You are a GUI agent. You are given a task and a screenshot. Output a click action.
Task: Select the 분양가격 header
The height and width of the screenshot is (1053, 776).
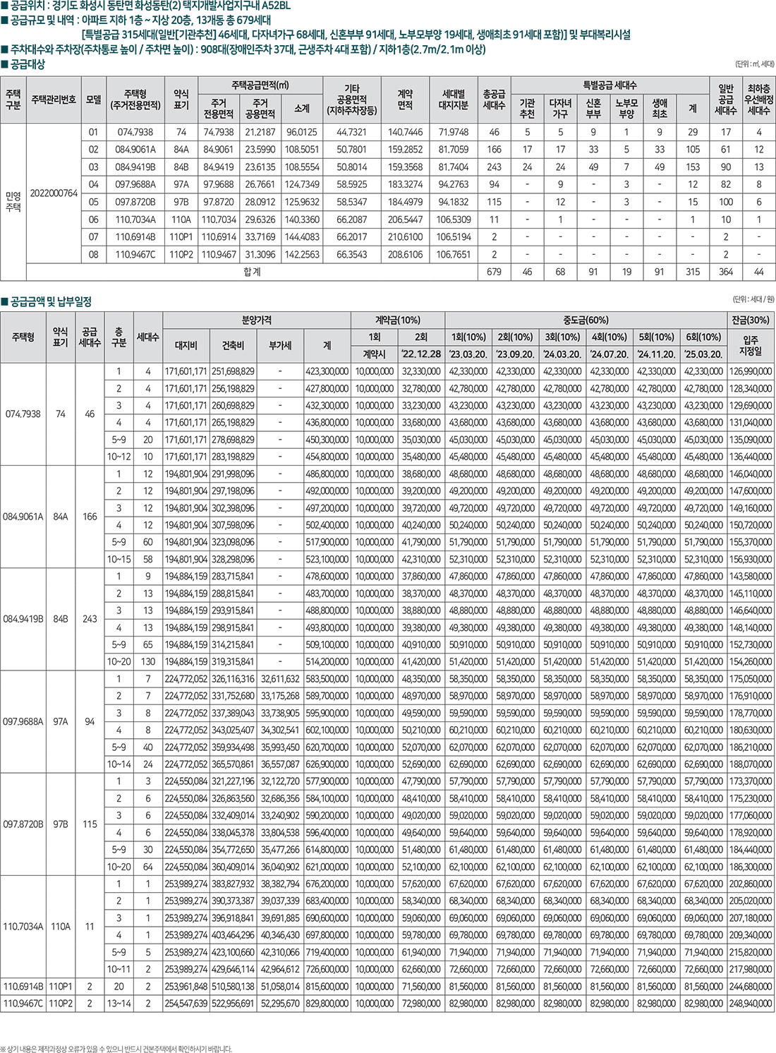tap(257, 320)
